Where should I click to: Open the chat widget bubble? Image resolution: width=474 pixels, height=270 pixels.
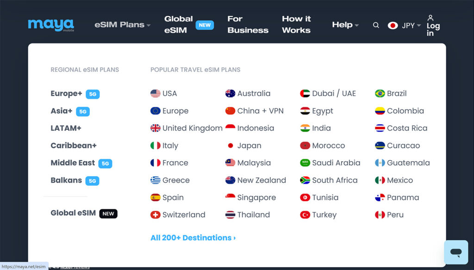(x=455, y=252)
